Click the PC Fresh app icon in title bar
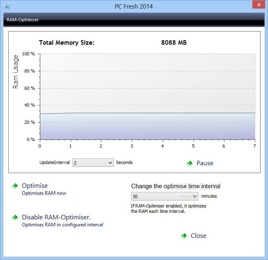Screen dimensions: 268x260 tap(7, 6)
